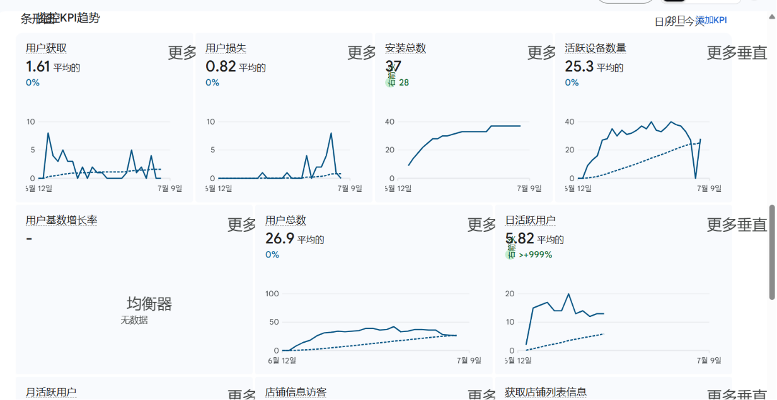Click the 用户总数 trend line chart
This screenshot has height=400, width=777.
tap(373, 328)
